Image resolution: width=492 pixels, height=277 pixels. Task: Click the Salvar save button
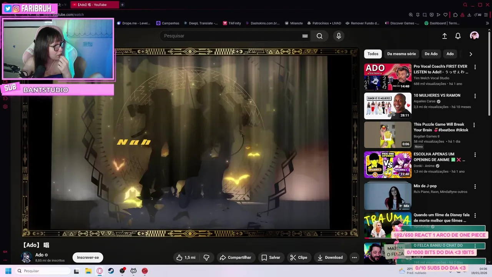tap(271, 257)
